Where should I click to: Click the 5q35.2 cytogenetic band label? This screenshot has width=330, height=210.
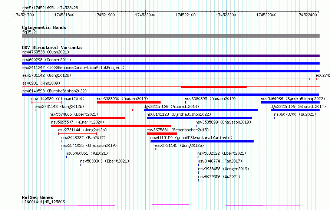coord(29,32)
